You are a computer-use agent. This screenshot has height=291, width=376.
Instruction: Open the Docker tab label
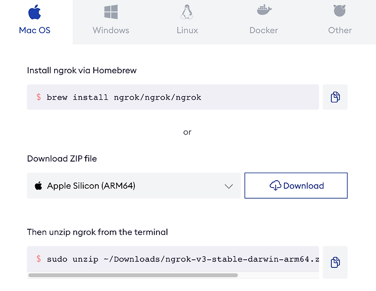coord(264,30)
